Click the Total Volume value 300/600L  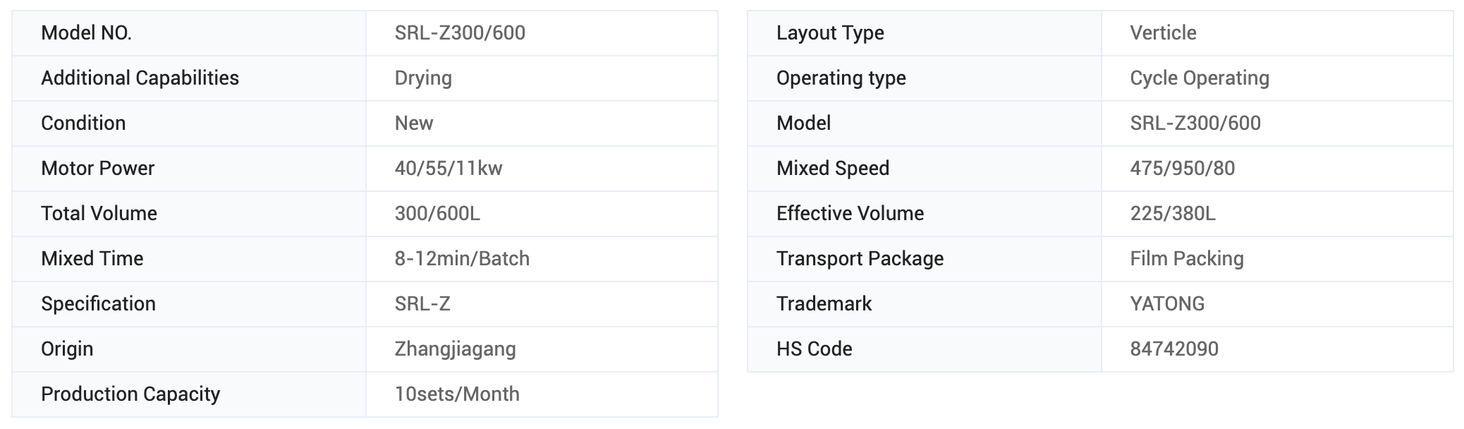pyautogui.click(x=437, y=214)
